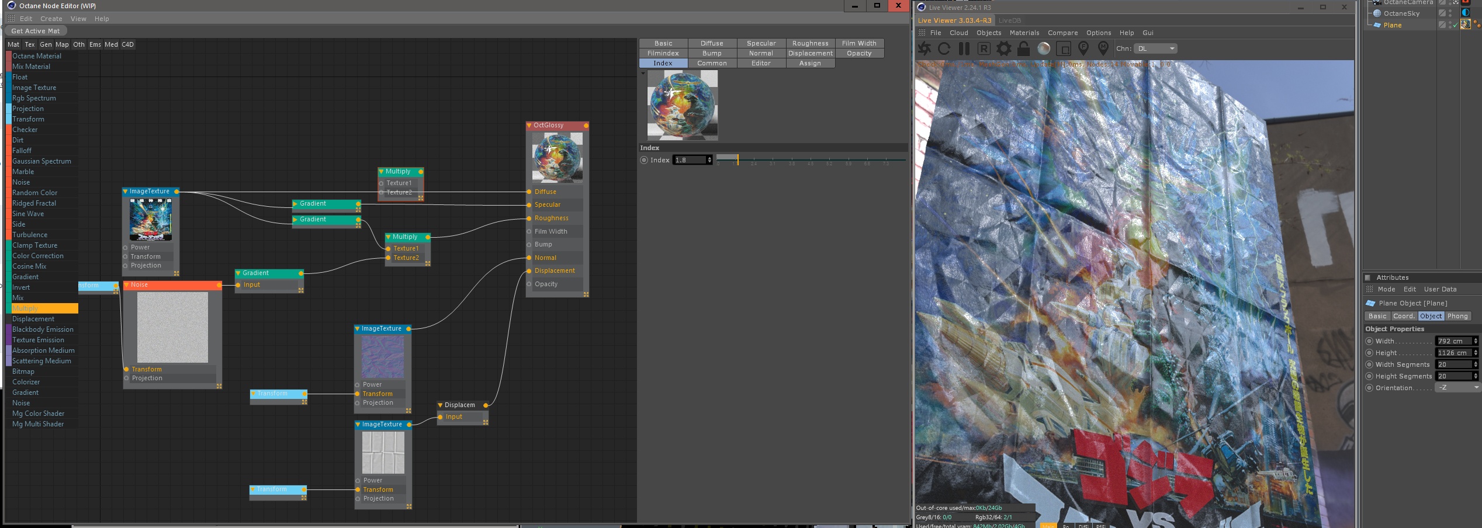The width and height of the screenshot is (1482, 528).
Task: Switch to the Roughness tab
Action: coord(810,43)
